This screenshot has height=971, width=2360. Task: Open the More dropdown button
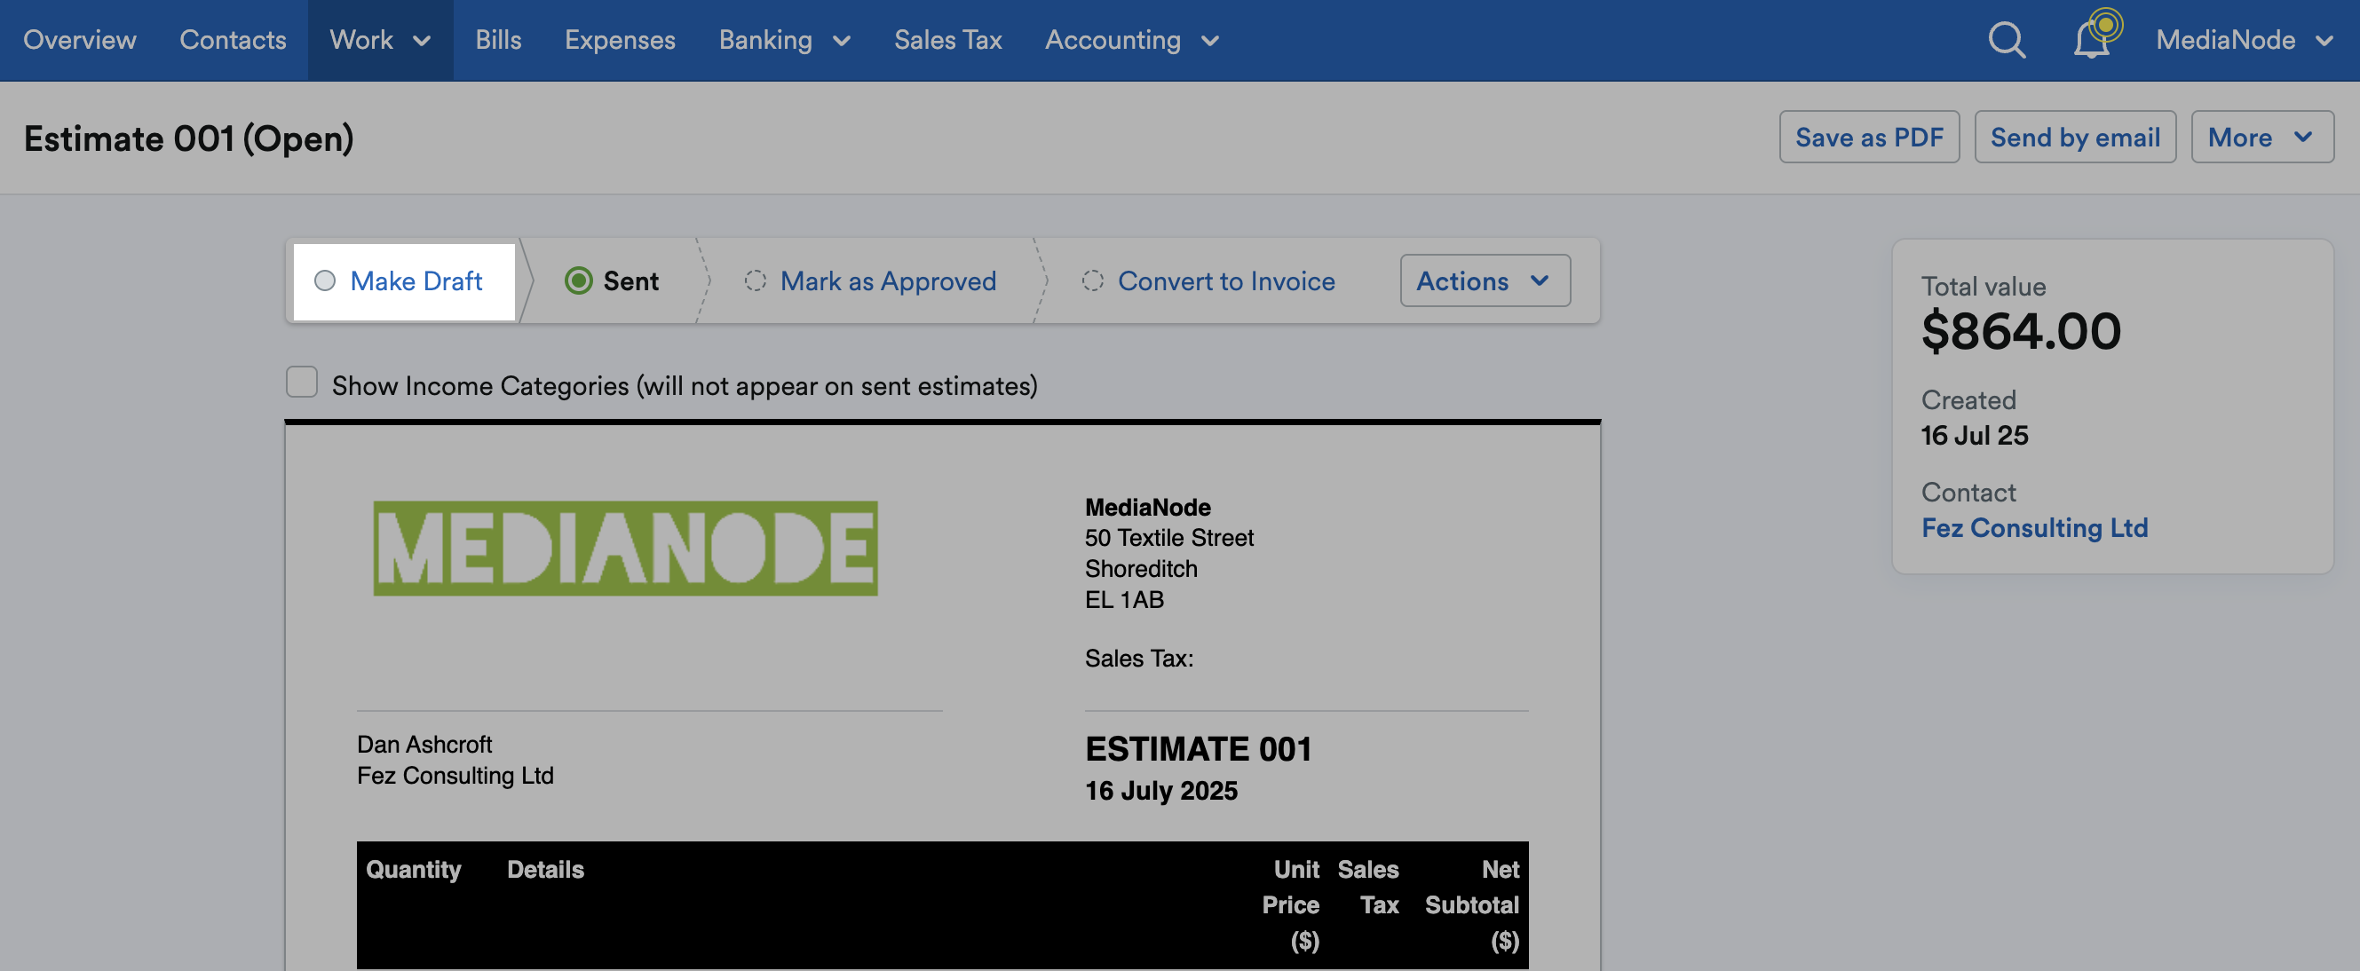coord(2262,137)
